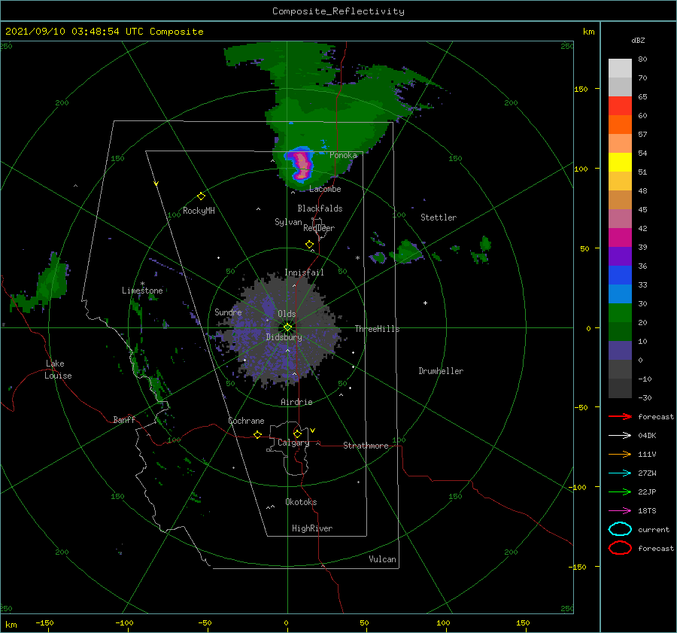Viewport: 677px width, 633px height.
Task: Pick the green swatch between 30 and 20
Action: (620, 313)
